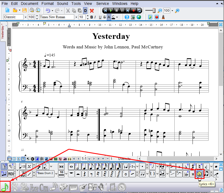Open the keyboard panel tab icon
Viewport: 224px width, 193px height.
point(73,187)
